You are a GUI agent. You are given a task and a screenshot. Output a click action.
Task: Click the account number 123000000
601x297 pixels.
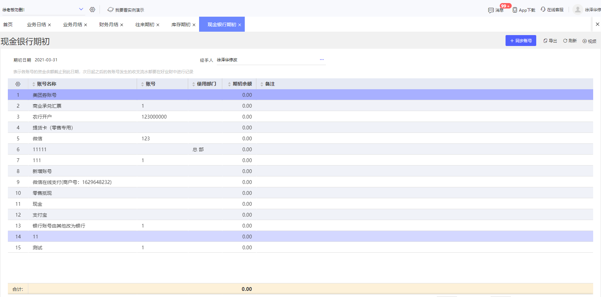tap(154, 117)
